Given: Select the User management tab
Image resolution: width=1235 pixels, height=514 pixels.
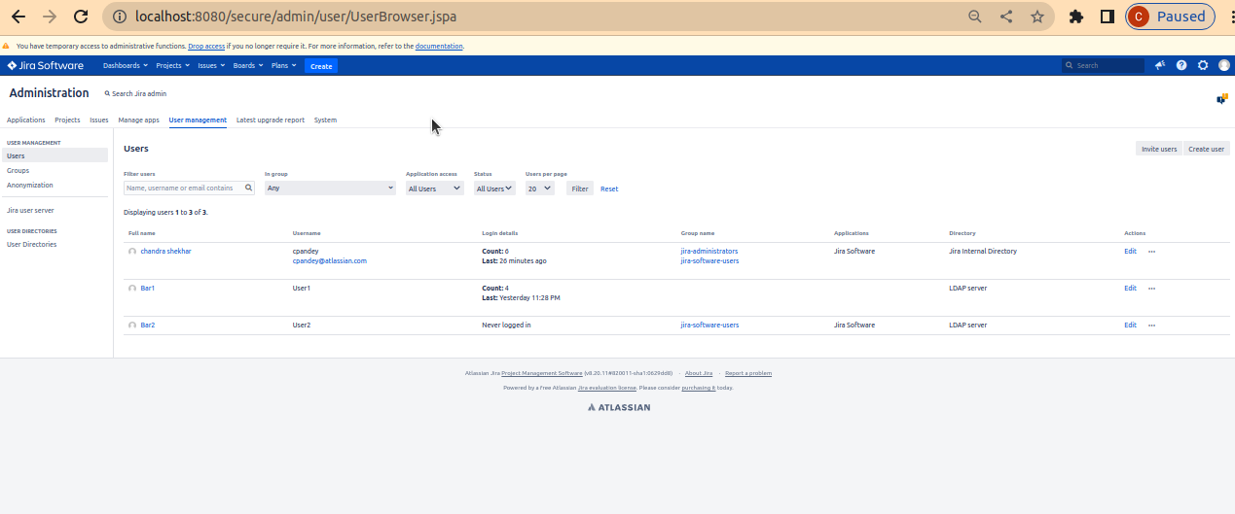Looking at the screenshot, I should point(198,120).
